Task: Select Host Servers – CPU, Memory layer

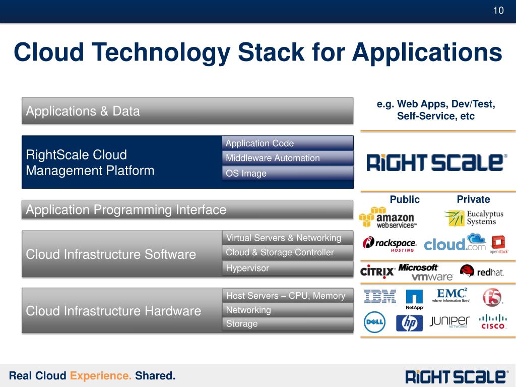Action: coord(288,296)
